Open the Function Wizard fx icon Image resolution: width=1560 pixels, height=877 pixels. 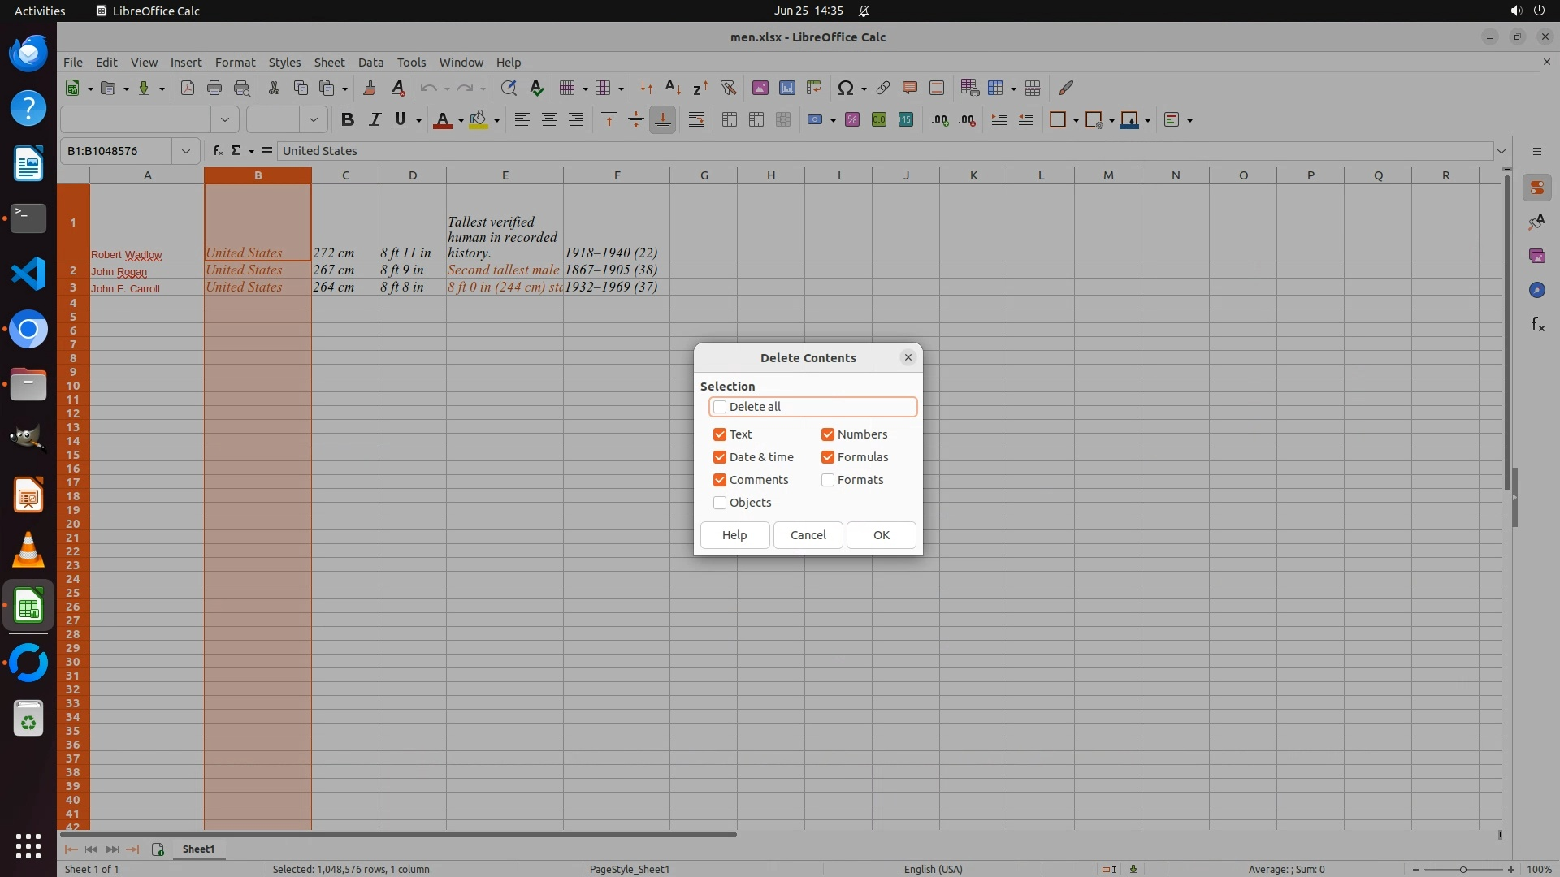pyautogui.click(x=217, y=150)
